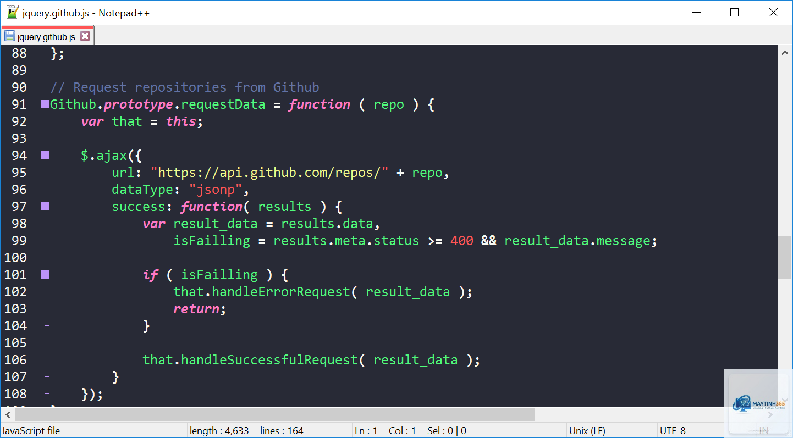Collapse the if isFailling fold marker at line 101
793x438 pixels.
coord(45,275)
